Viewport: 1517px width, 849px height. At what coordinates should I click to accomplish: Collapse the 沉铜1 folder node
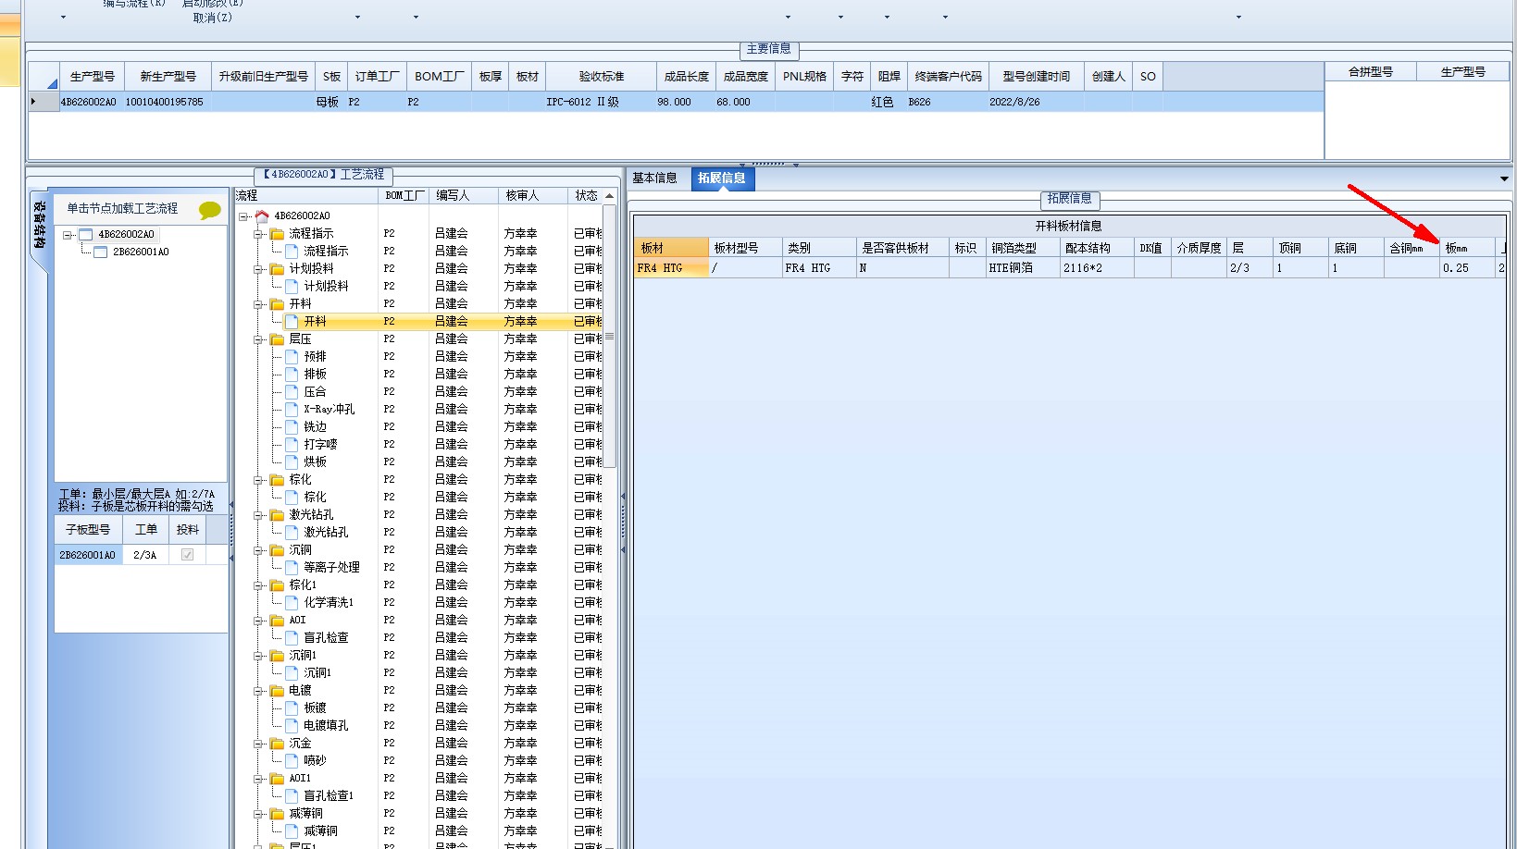pyautogui.click(x=259, y=655)
